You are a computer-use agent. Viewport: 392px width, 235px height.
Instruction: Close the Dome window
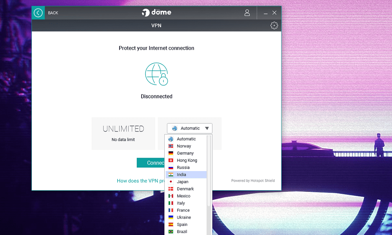click(274, 13)
